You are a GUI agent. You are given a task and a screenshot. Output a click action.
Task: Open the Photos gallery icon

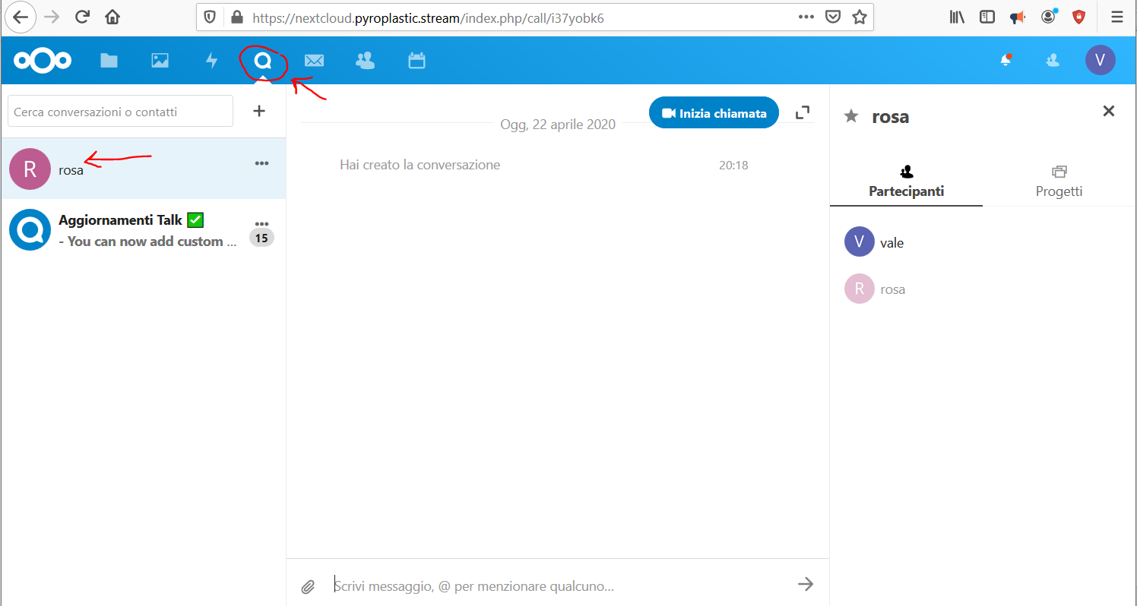click(x=160, y=60)
